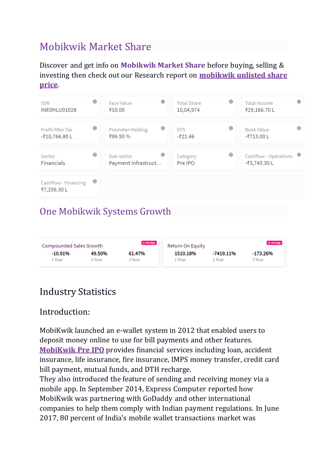
Task: Show info for Sub-sector card
Action: [163, 155]
